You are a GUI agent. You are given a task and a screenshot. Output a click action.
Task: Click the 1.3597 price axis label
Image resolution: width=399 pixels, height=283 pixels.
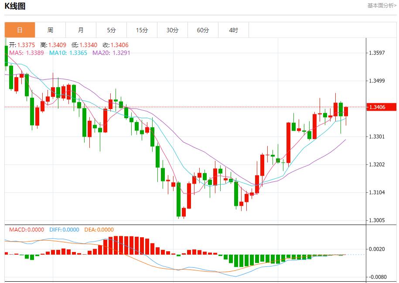pyautogui.click(x=377, y=53)
